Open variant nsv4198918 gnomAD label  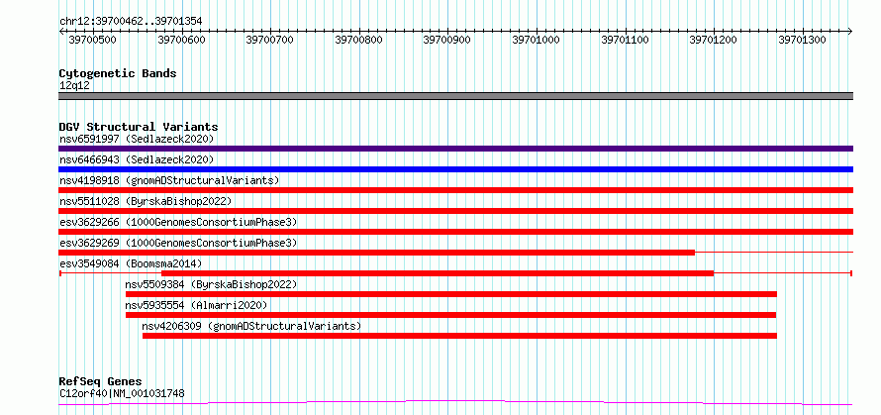tap(169, 180)
